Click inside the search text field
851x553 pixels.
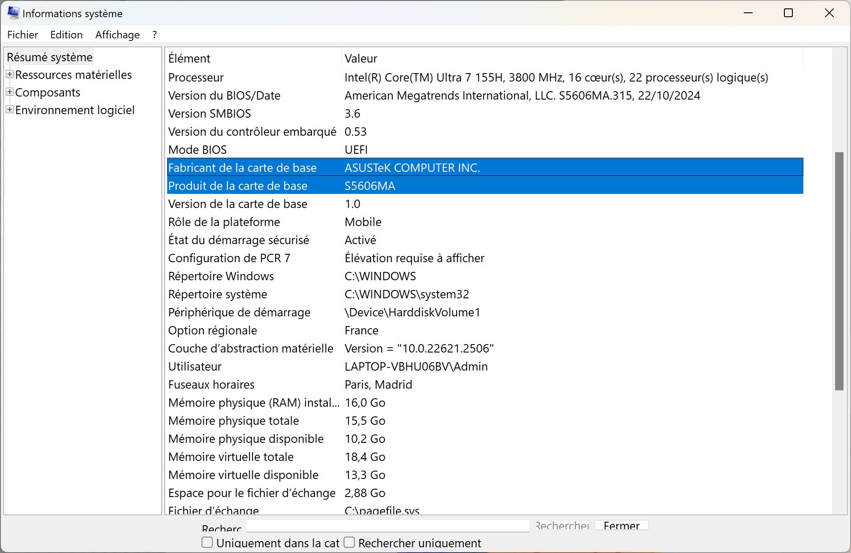[387, 525]
